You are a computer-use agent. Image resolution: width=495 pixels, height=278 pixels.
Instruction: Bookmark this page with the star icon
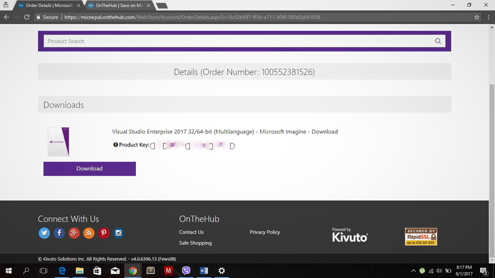[477, 17]
